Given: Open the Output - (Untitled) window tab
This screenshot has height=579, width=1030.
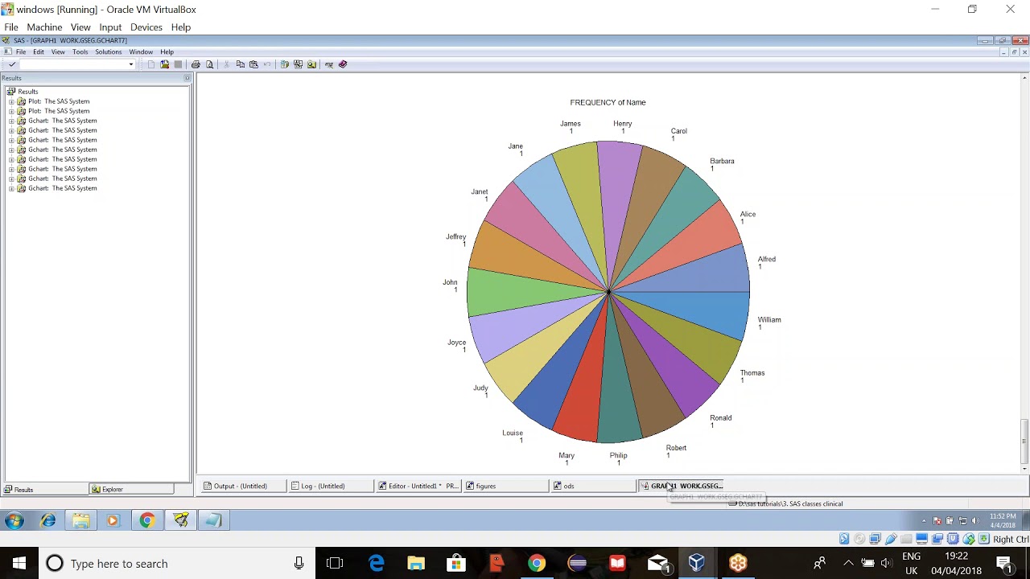Looking at the screenshot, I should point(243,486).
